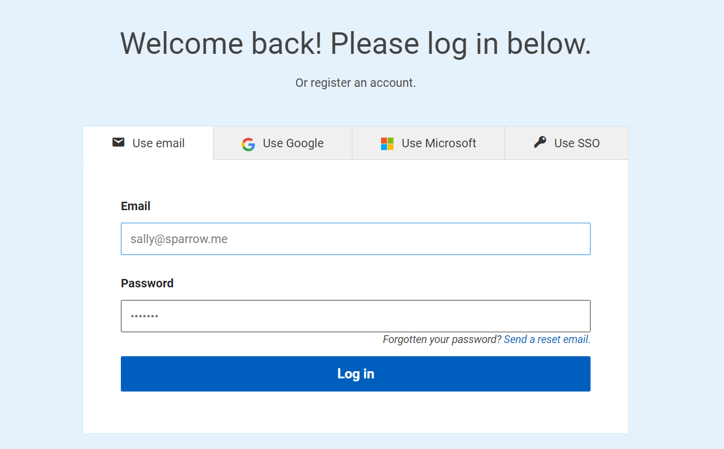Click the masked password dots
724x449 pixels.
click(x=144, y=316)
